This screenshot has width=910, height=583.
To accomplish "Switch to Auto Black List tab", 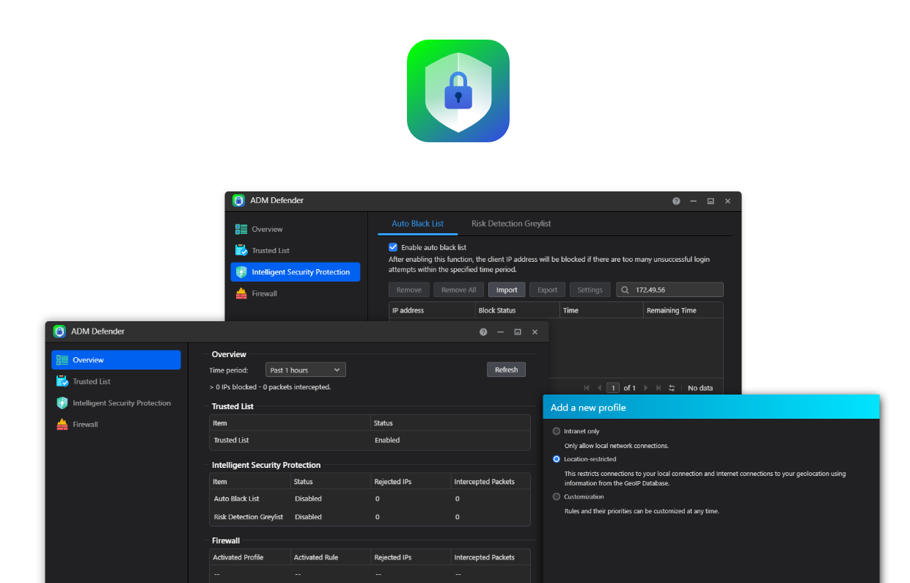I will (417, 224).
